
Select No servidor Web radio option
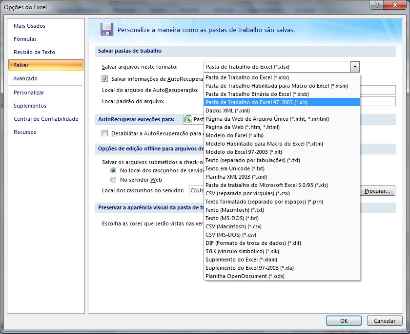coord(113,180)
